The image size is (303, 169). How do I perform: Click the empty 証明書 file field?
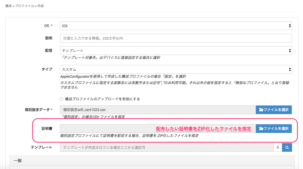(x=107, y=129)
